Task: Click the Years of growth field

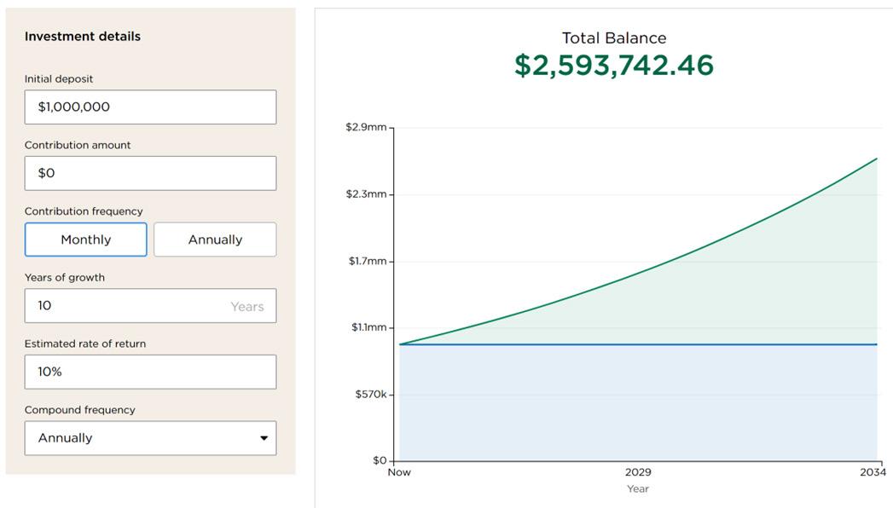Action: tap(150, 306)
